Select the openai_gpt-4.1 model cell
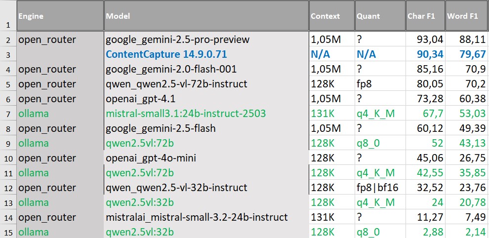 click(141, 99)
